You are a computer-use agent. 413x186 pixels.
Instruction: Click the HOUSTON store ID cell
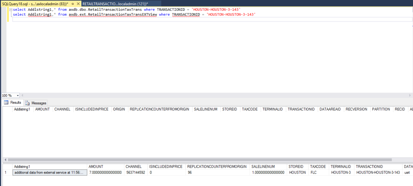[x=298, y=172]
